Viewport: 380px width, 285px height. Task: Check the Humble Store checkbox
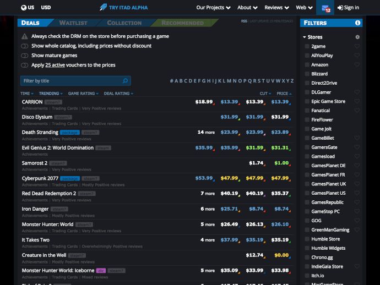pos(307,239)
